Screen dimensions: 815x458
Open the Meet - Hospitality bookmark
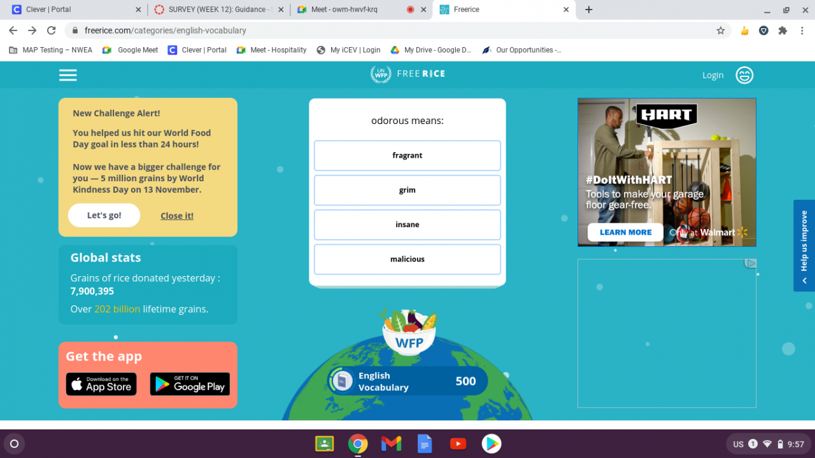click(x=272, y=50)
